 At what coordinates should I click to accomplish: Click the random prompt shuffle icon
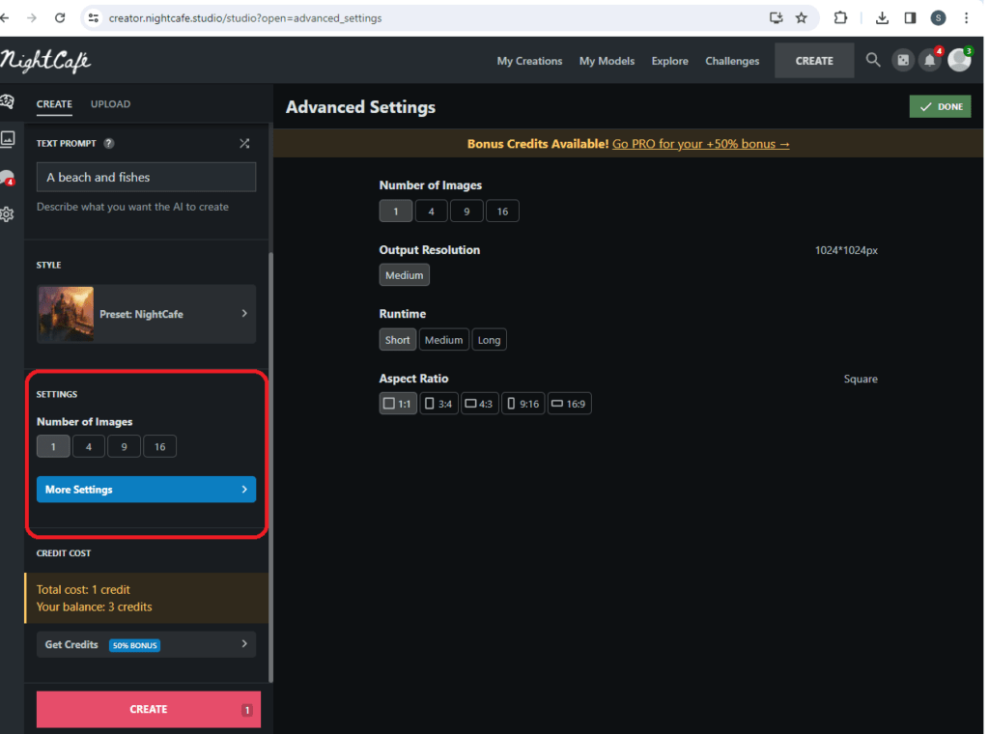tap(244, 143)
